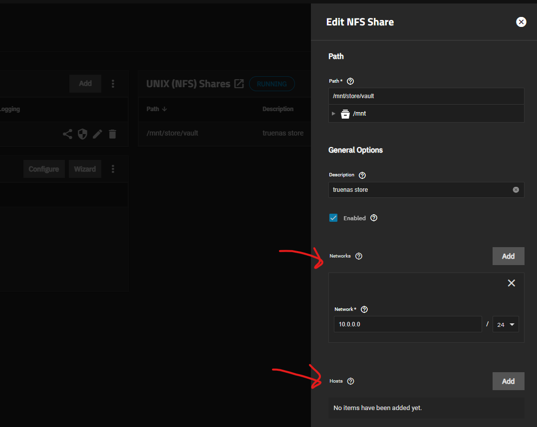537x427 pixels.
Task: Click the RUNNING service status badge
Action: tap(271, 84)
